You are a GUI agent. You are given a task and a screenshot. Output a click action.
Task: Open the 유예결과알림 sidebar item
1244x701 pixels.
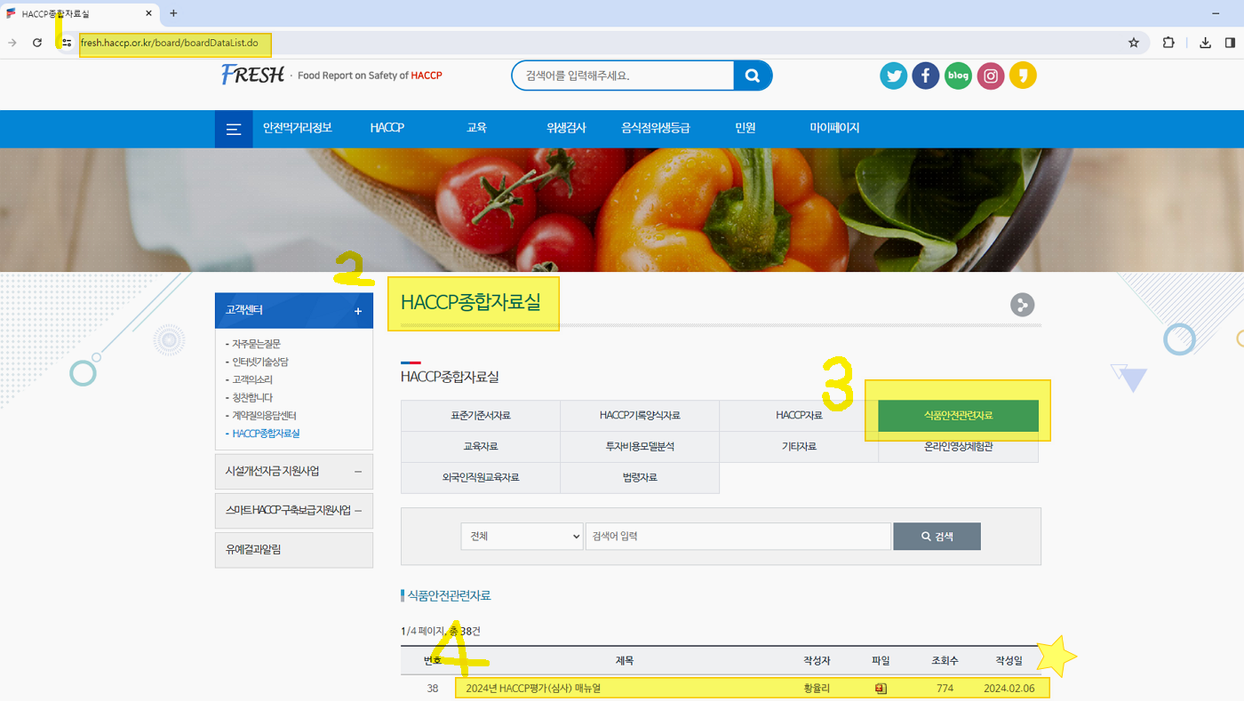coord(294,550)
